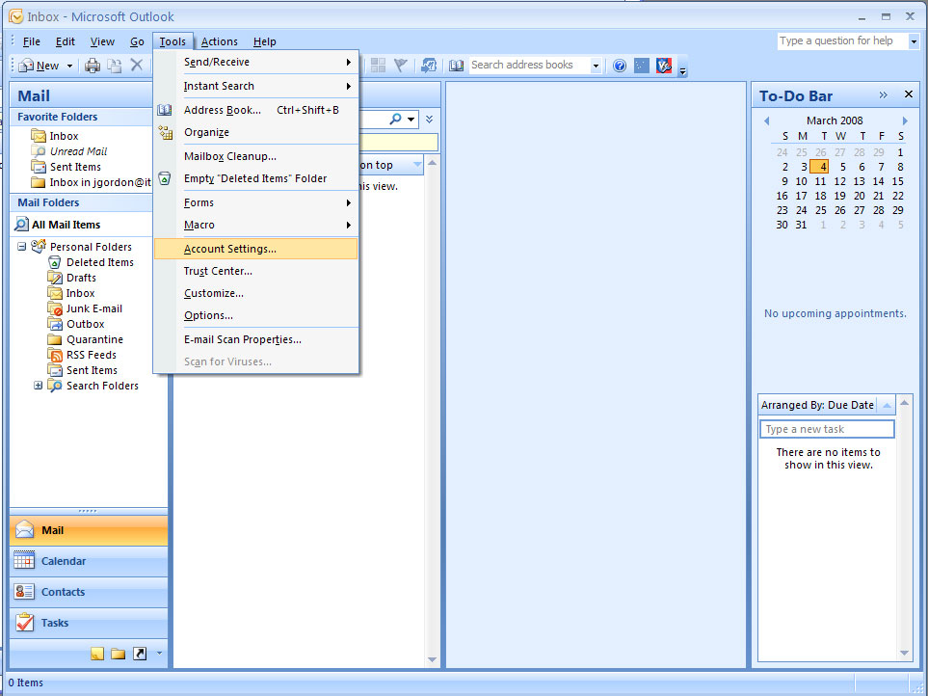Click the blue Help question mark icon
Screen dimensions: 928x696
coord(620,66)
